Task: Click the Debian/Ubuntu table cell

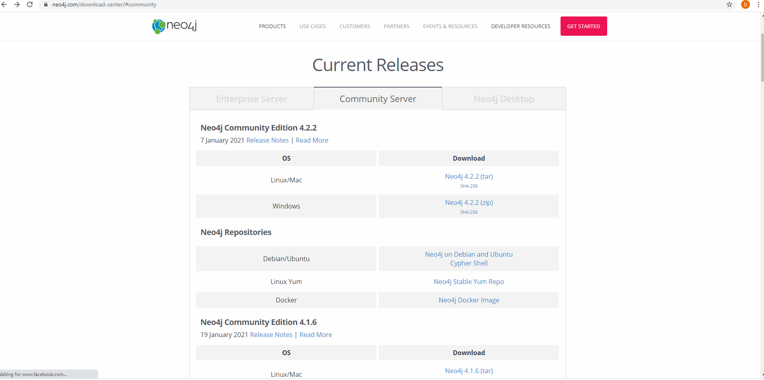Action: coord(286,259)
